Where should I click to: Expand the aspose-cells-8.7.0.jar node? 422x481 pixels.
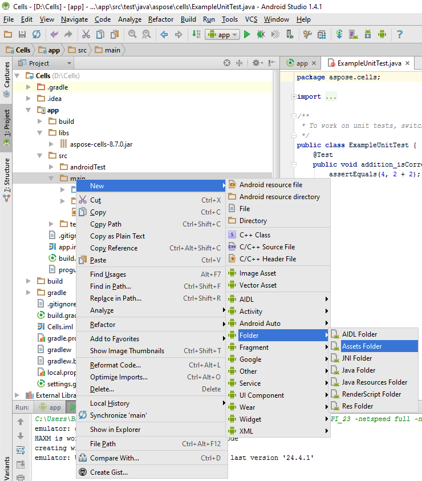point(51,144)
